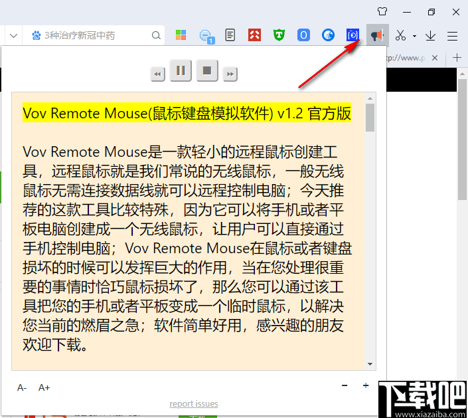Screen dimensions: 468x418
Task: Click the Baidu paw icon in search box
Action: pos(37,36)
